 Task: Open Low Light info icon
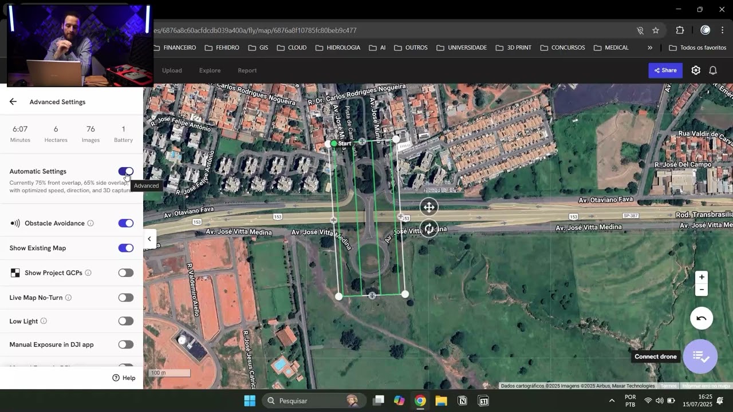click(x=44, y=321)
